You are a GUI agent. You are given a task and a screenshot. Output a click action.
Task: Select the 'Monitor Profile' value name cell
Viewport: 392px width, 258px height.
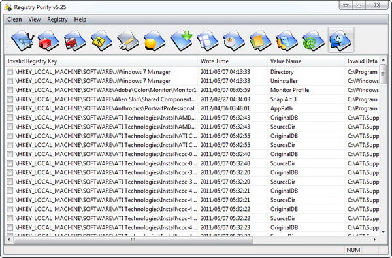289,90
